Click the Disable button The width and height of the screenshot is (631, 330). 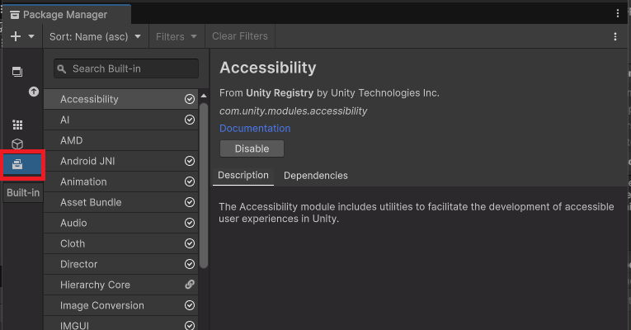(x=252, y=148)
